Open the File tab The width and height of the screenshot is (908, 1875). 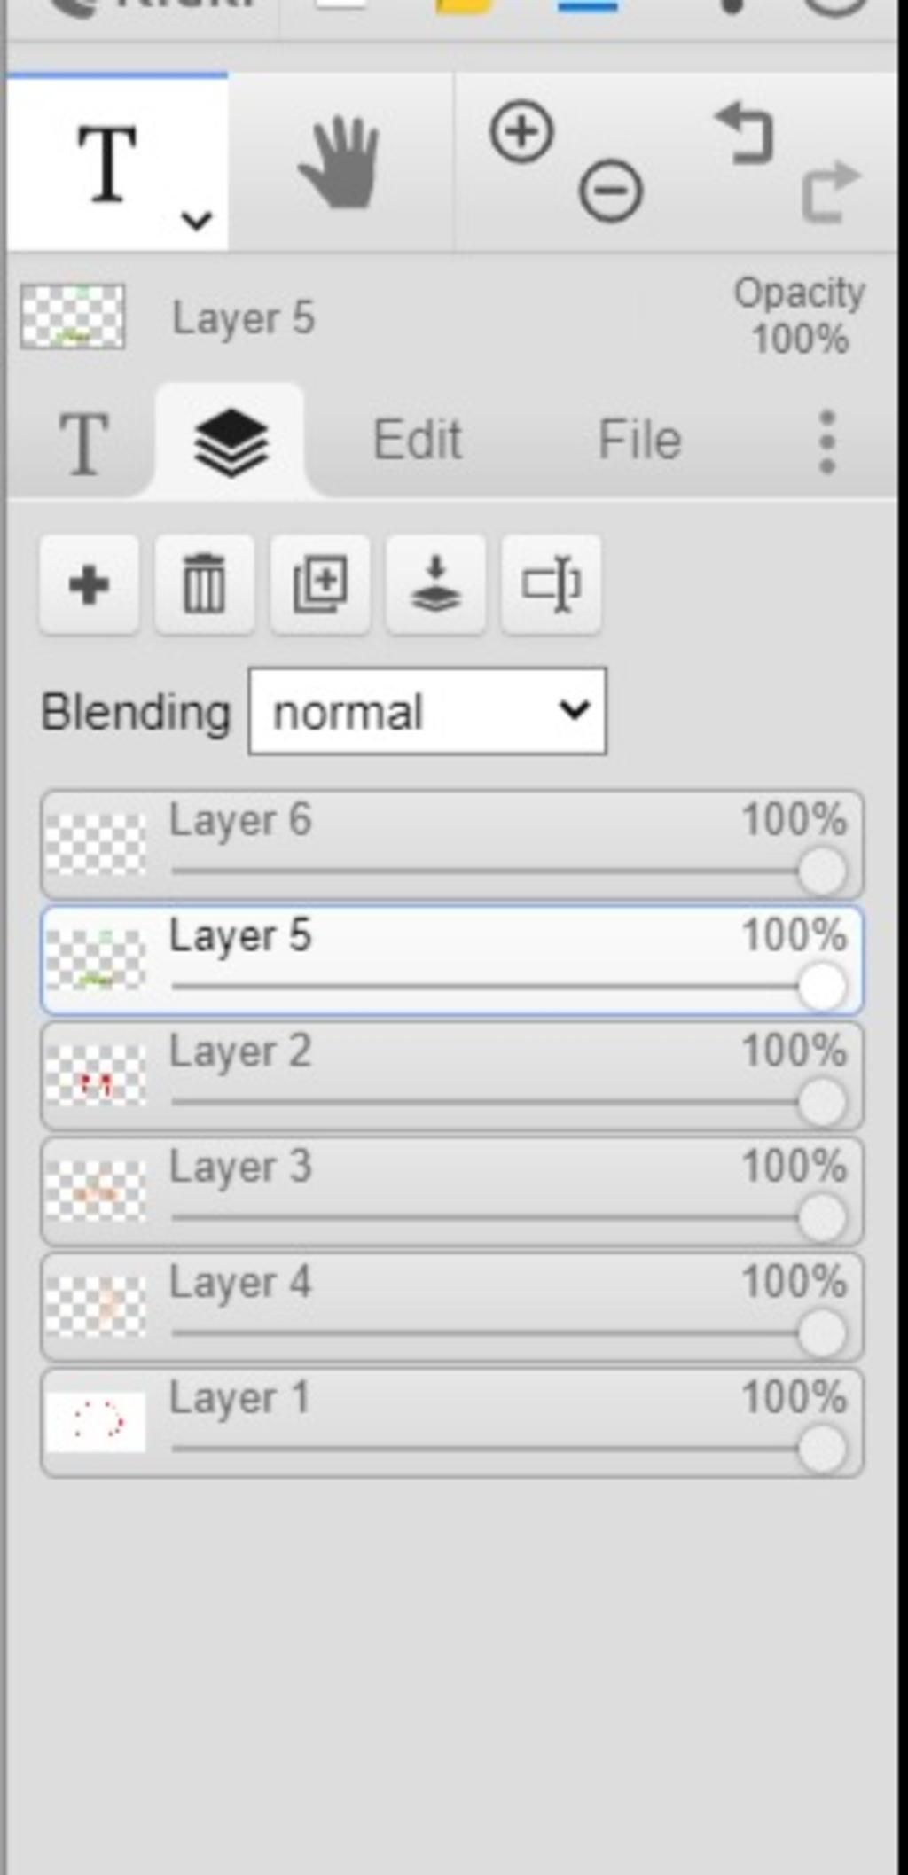[x=639, y=441]
